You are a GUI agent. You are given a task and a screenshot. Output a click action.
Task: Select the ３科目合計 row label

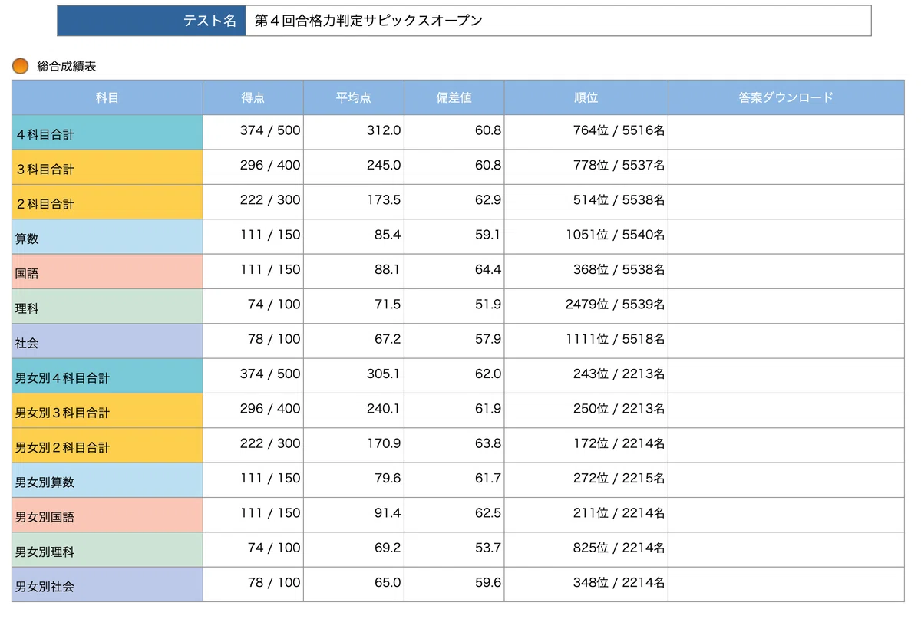click(x=107, y=167)
